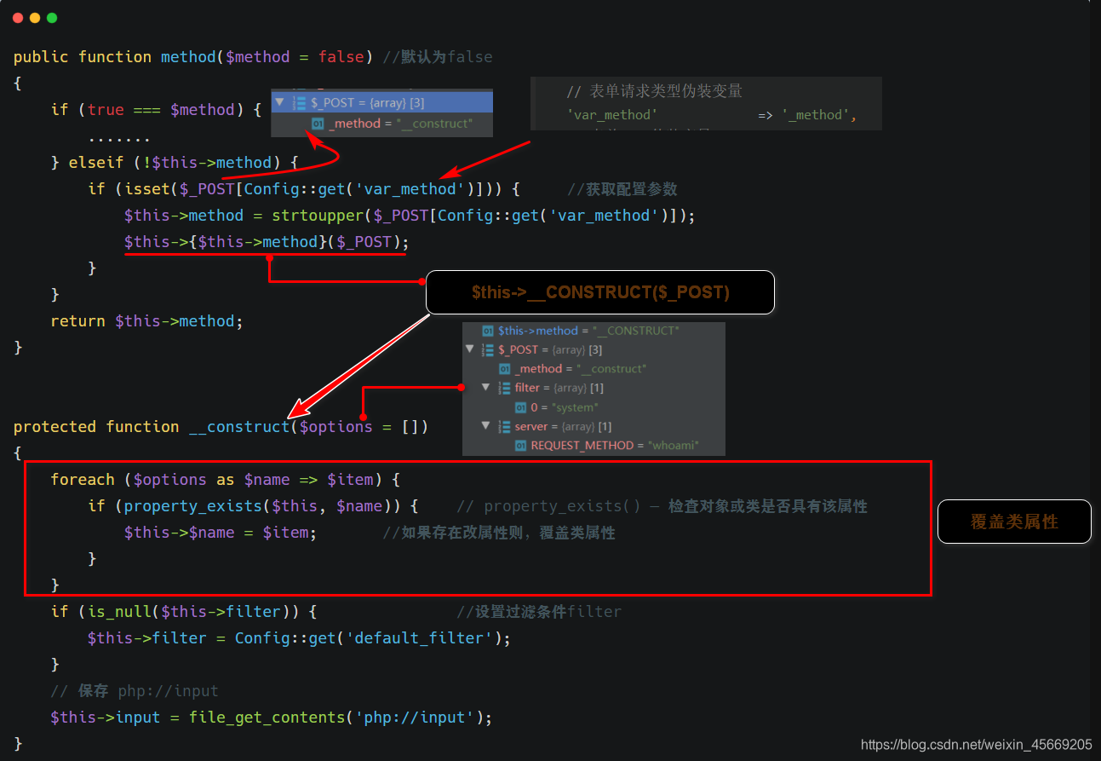Select value "__CONSTRUCT" of $this->method
This screenshot has width=1101, height=761.
point(637,331)
